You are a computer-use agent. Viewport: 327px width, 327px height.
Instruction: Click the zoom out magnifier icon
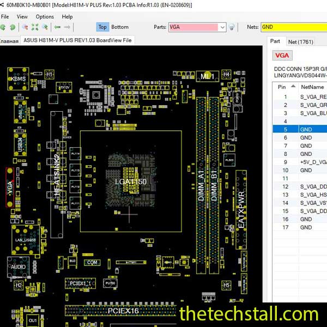click(24, 27)
